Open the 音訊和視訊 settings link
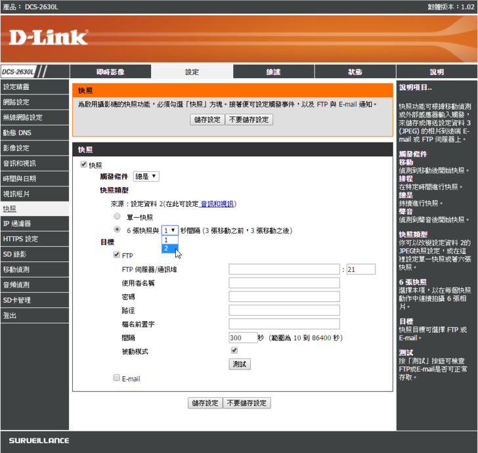Viewport: 478px width, 453px height. coord(217,204)
